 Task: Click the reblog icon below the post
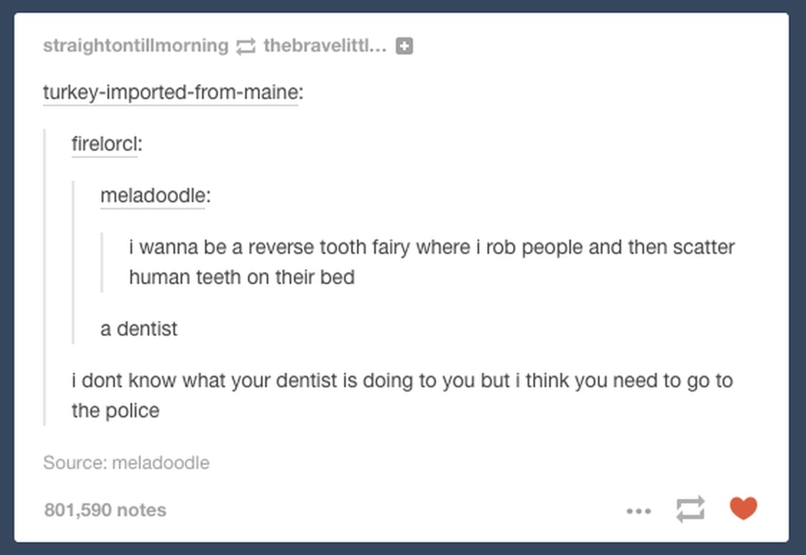tap(690, 509)
